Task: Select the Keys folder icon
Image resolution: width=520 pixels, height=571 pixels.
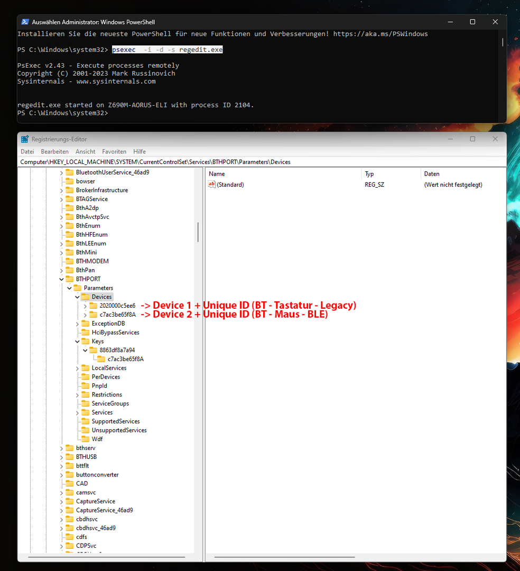Action: (85, 341)
